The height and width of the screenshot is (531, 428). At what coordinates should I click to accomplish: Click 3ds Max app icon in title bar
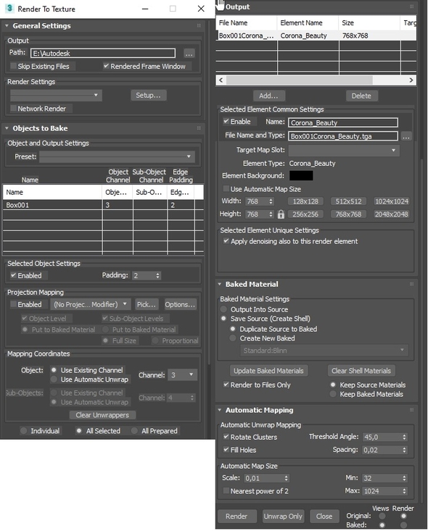coord(9,9)
